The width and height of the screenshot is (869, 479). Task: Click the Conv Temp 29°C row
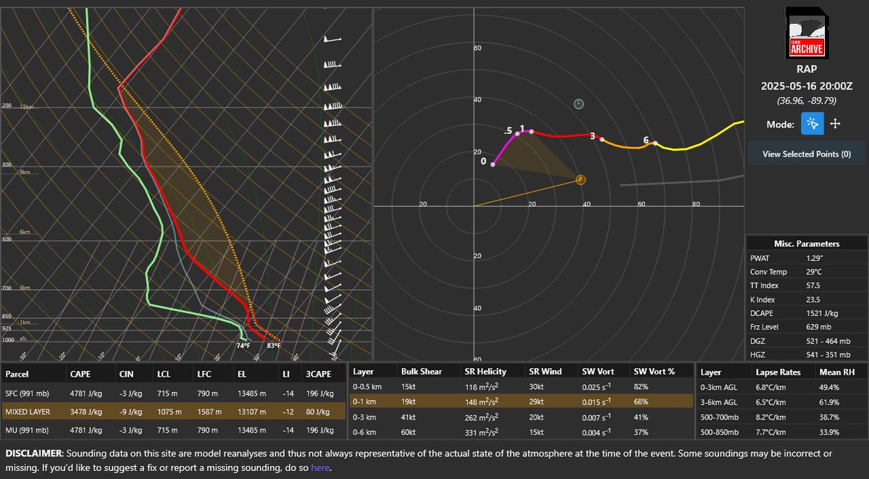(x=806, y=272)
